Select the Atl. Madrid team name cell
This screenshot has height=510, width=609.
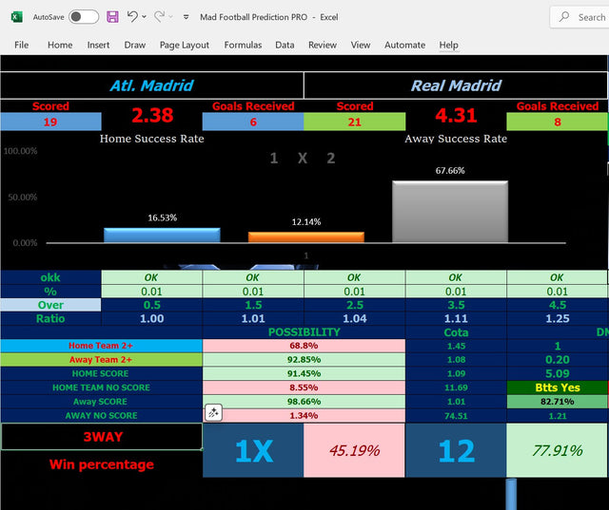tap(152, 85)
